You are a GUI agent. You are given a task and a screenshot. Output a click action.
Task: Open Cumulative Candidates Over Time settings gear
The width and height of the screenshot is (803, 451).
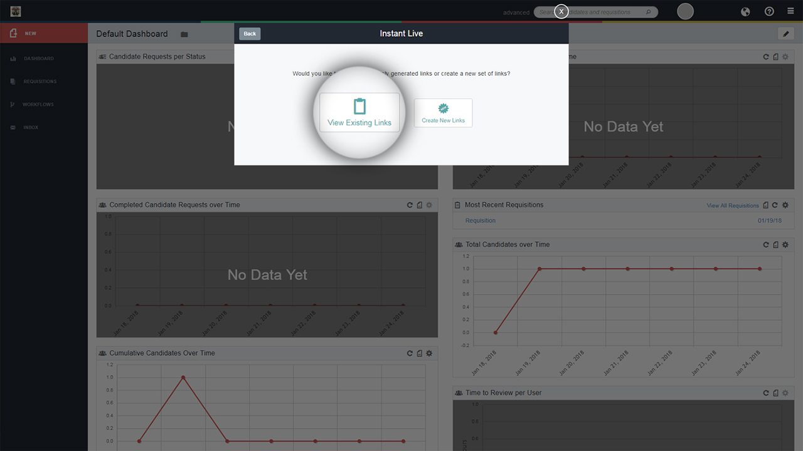pos(429,353)
